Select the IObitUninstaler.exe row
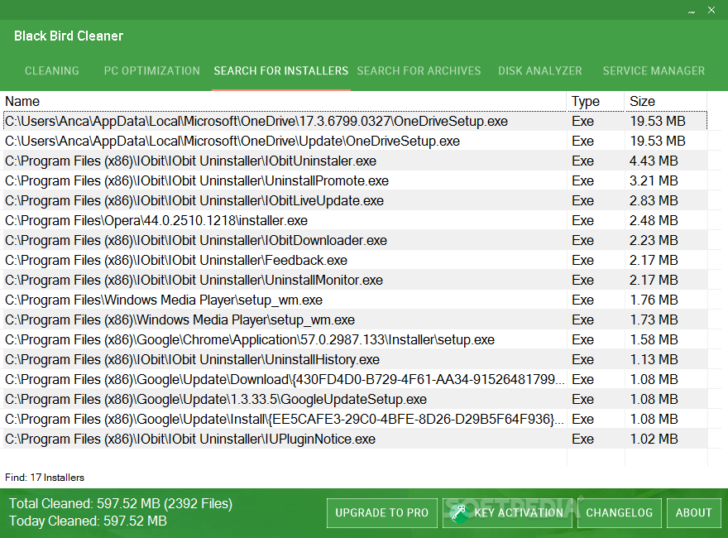 (355, 161)
